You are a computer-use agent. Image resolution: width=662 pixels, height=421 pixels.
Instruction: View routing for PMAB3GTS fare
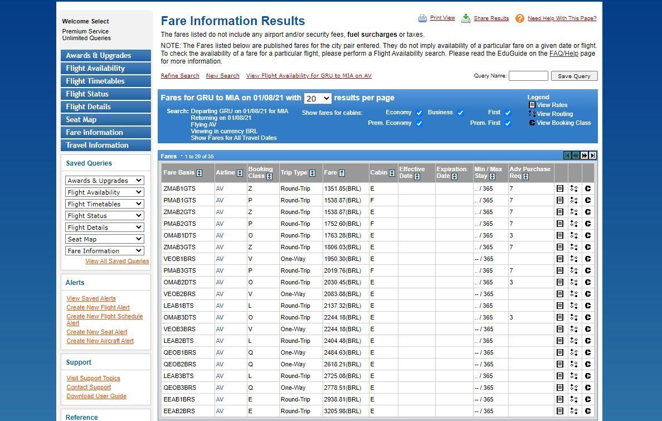(x=574, y=270)
